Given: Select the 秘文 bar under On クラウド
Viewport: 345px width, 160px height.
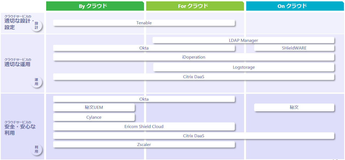Looking at the screenshot, I should click(294, 107).
